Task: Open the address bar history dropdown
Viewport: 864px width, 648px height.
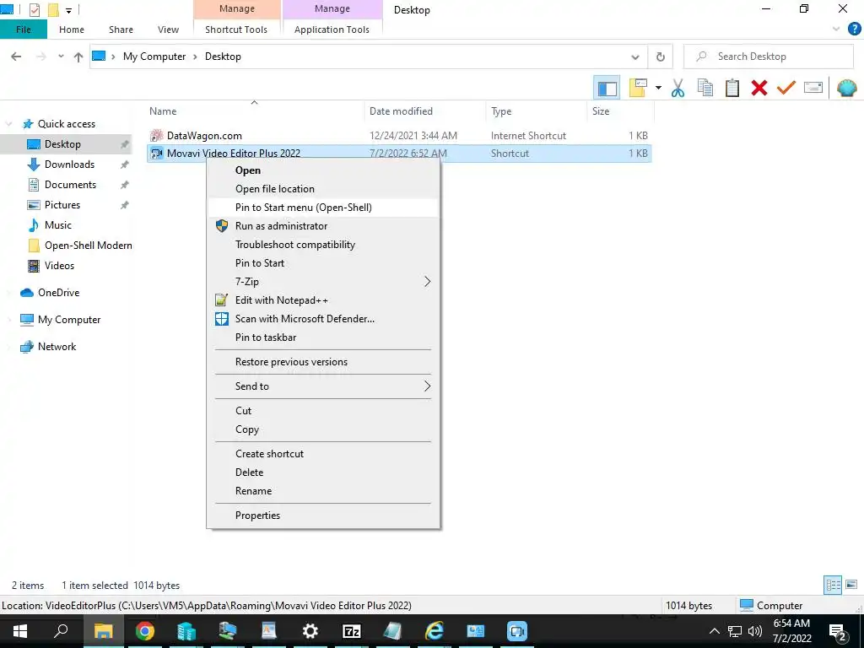Action: coord(634,57)
